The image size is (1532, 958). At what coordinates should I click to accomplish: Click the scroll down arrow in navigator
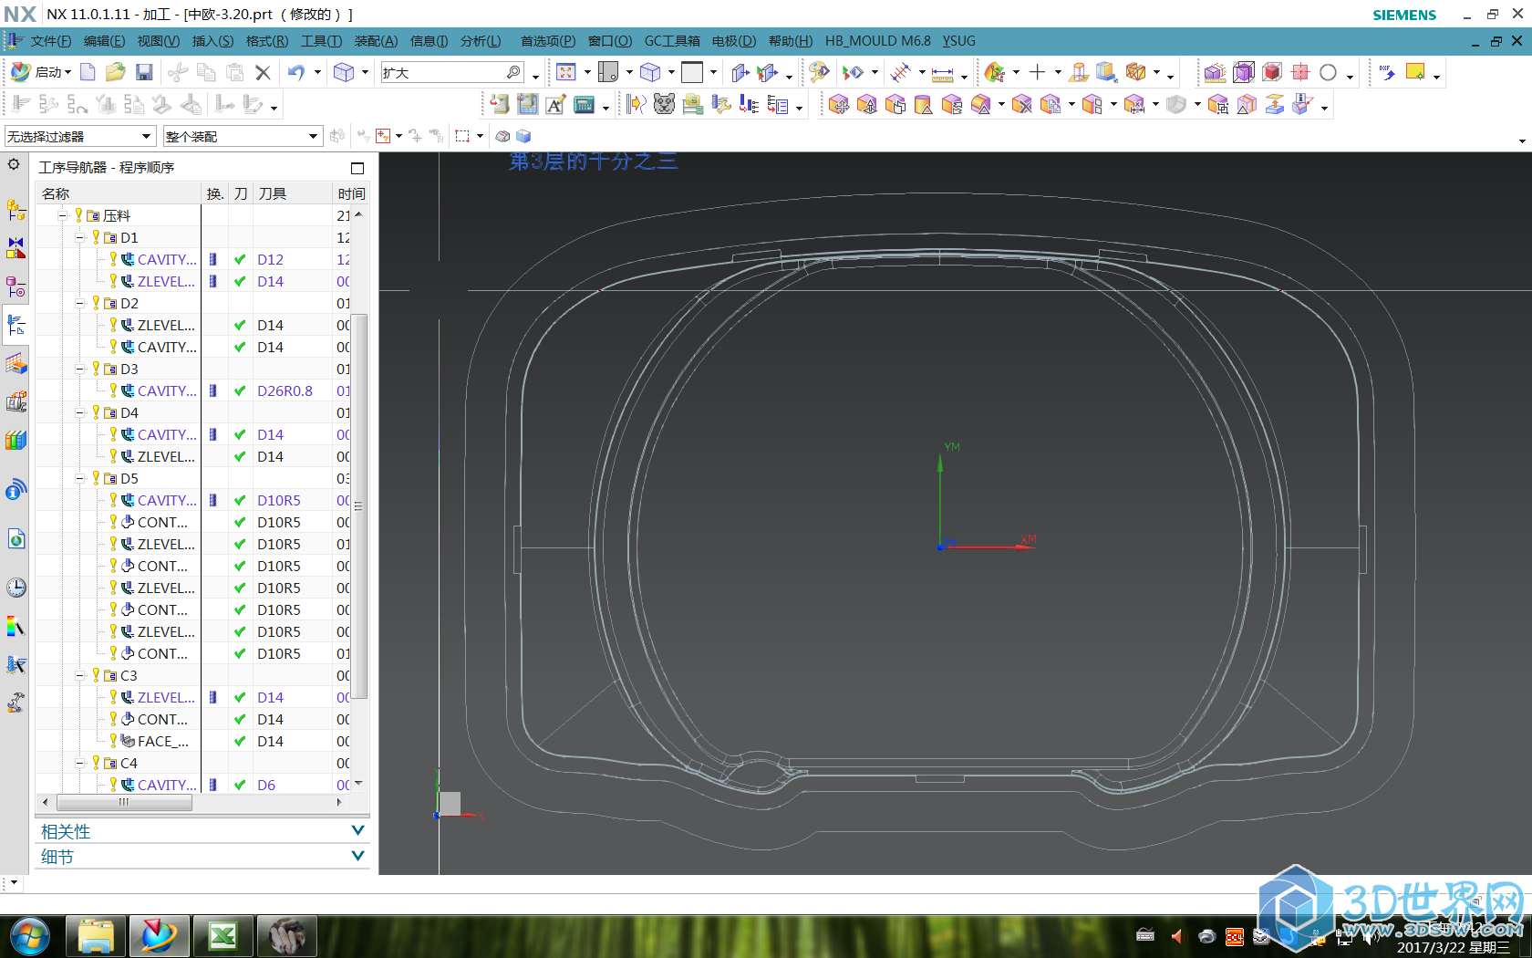pos(358,784)
